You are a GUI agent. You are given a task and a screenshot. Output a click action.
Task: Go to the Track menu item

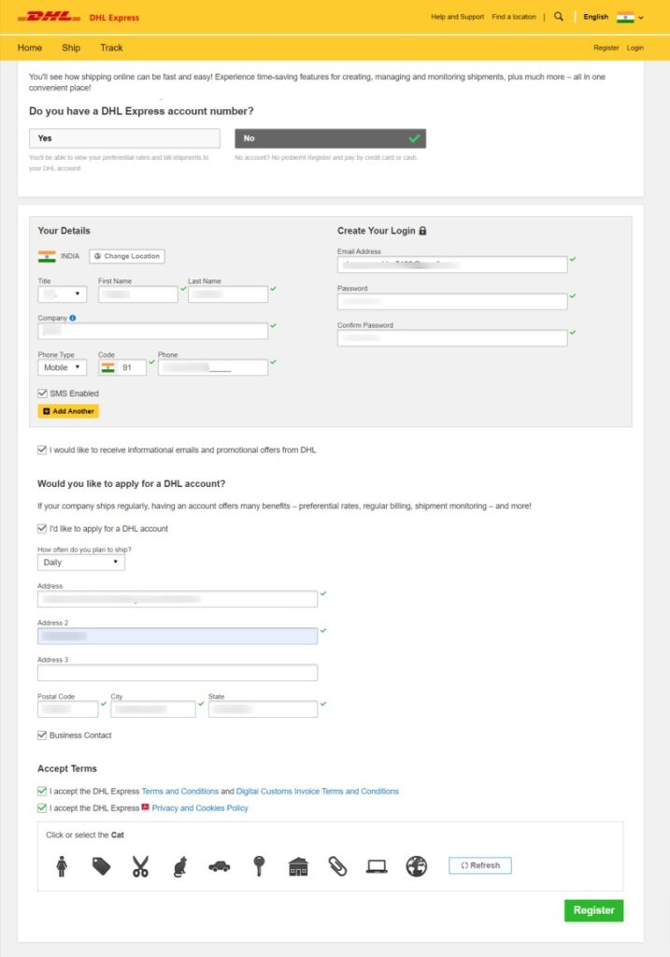[x=111, y=48]
